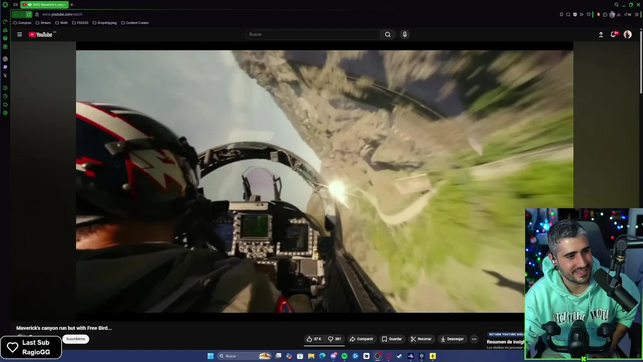643x362 pixels.
Task: Click the Descargar download button
Action: (x=452, y=339)
